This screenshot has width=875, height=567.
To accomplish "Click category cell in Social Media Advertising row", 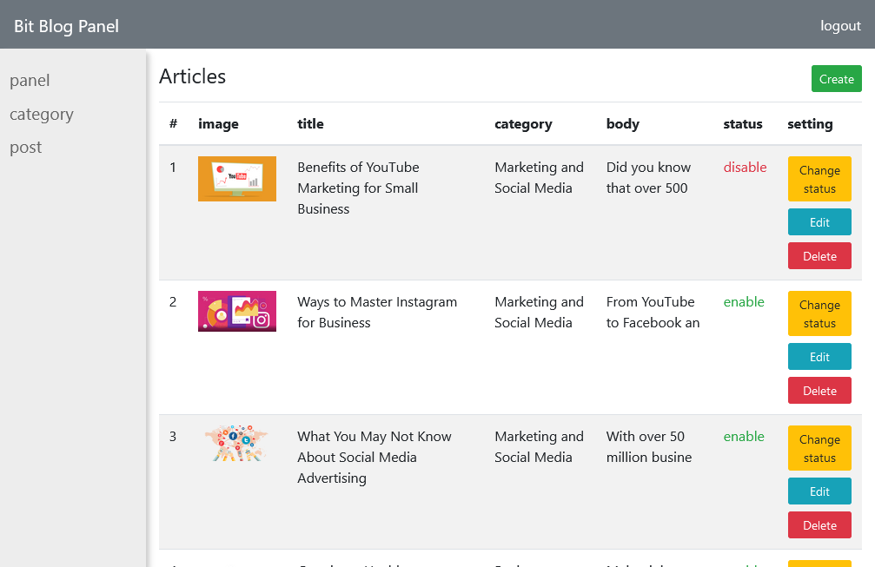I will pyautogui.click(x=539, y=446).
